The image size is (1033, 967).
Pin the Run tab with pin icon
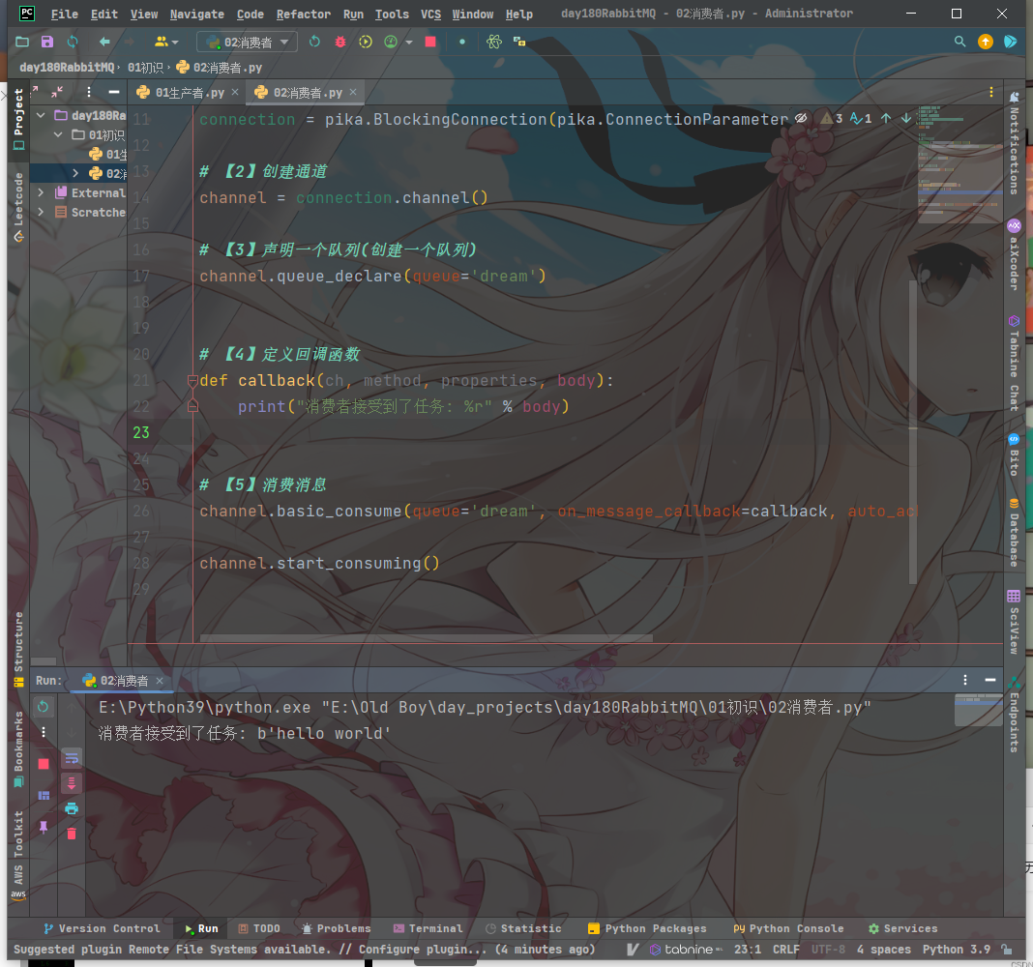coord(44,827)
